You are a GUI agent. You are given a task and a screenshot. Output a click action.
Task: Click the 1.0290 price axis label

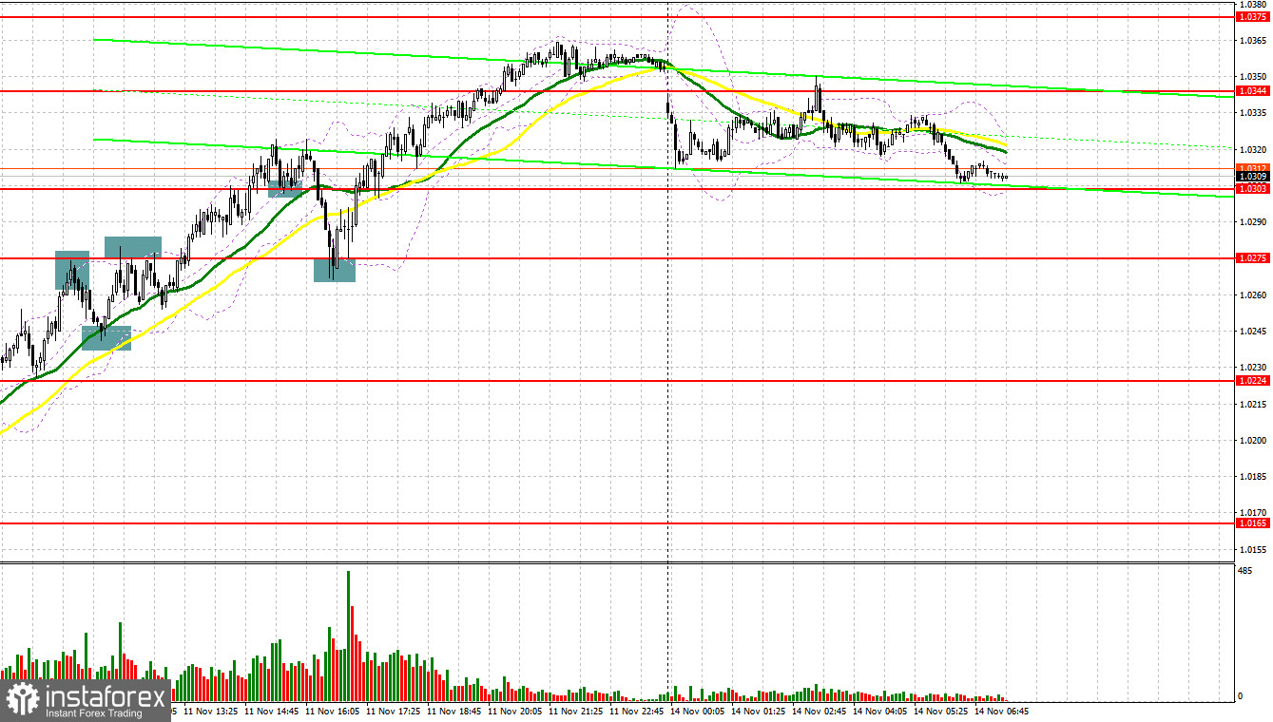1251,222
